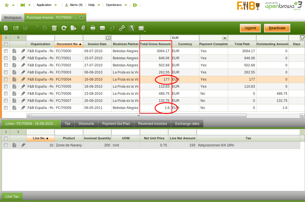Click the Reactivate button
The width and height of the screenshot is (305, 202).
click(x=277, y=28)
